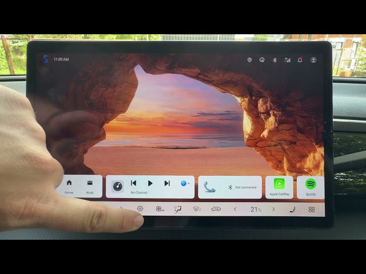Navigate to Work shortcut
Image resolution: width=366 pixels, height=274 pixels.
[90, 187]
